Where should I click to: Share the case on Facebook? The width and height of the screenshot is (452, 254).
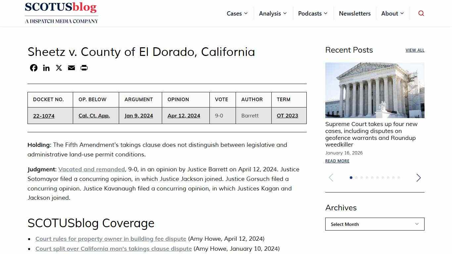tap(33, 68)
